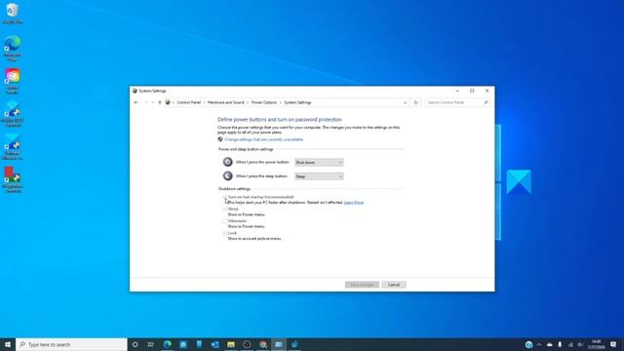624x351 pixels.
Task: Click the Save changes button
Action: (362, 285)
